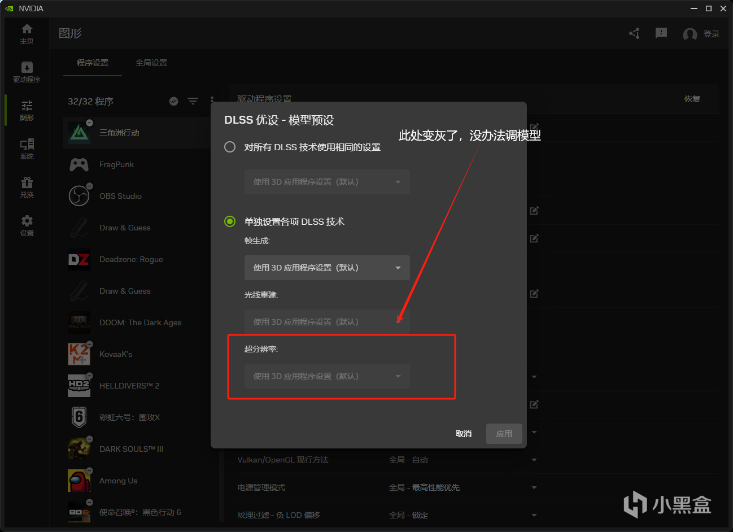Click 取消 to cancel dialog
733x532 pixels.
[464, 434]
